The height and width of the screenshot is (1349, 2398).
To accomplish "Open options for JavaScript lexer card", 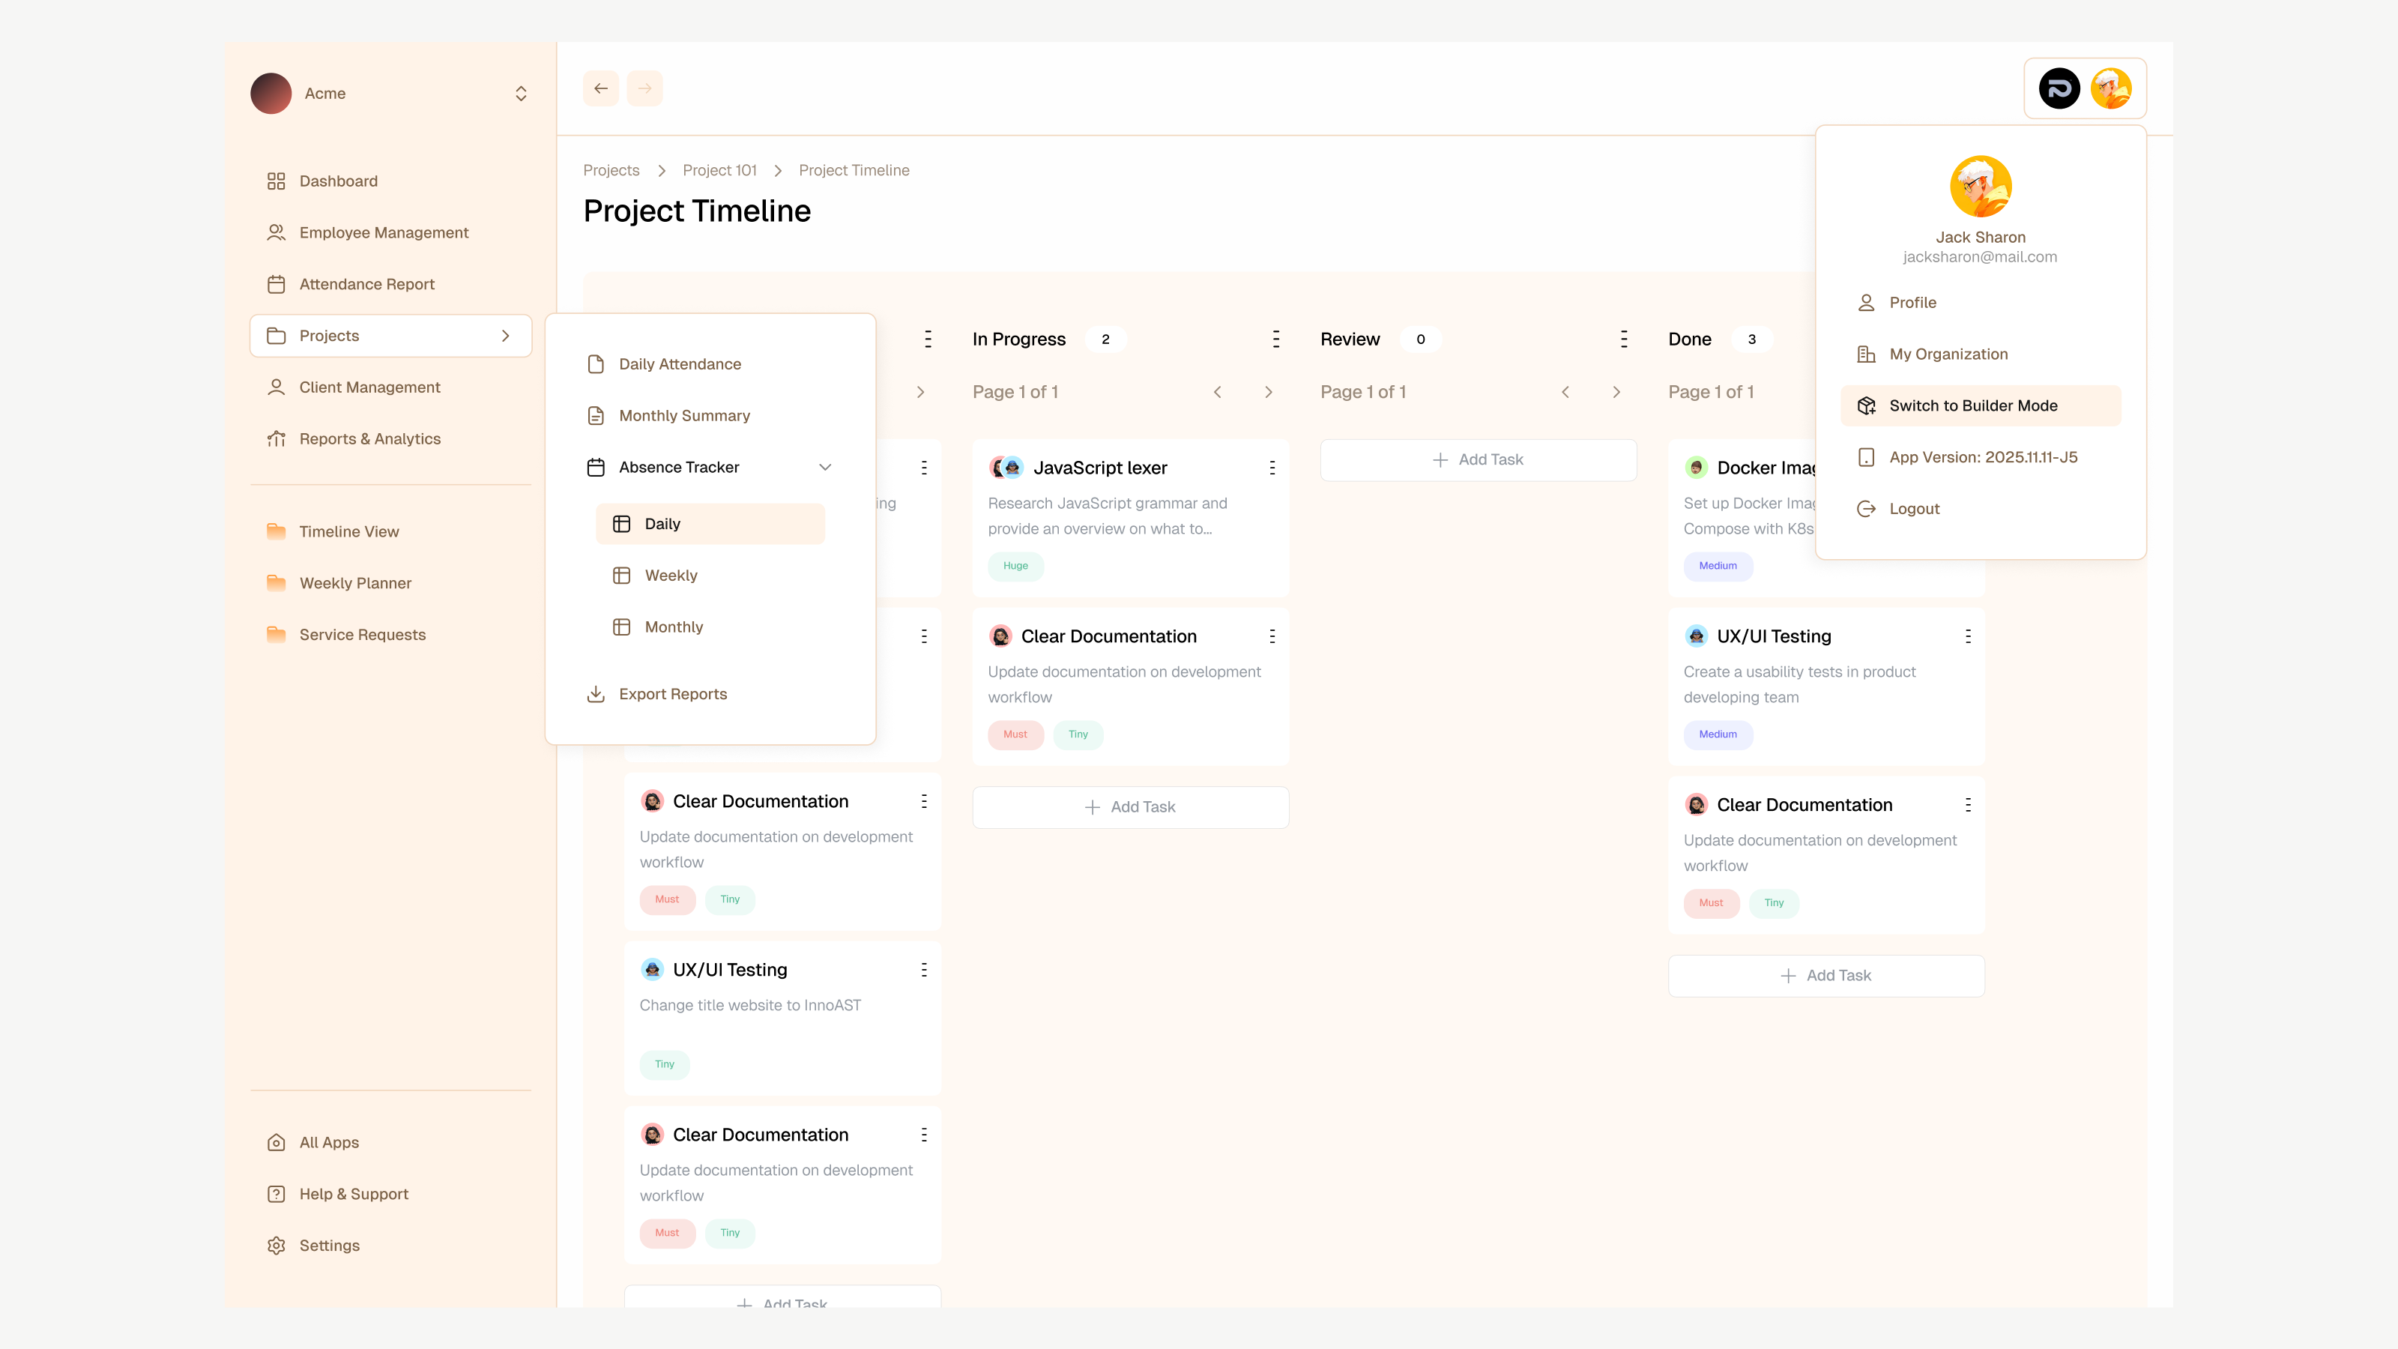I will 1272,468.
